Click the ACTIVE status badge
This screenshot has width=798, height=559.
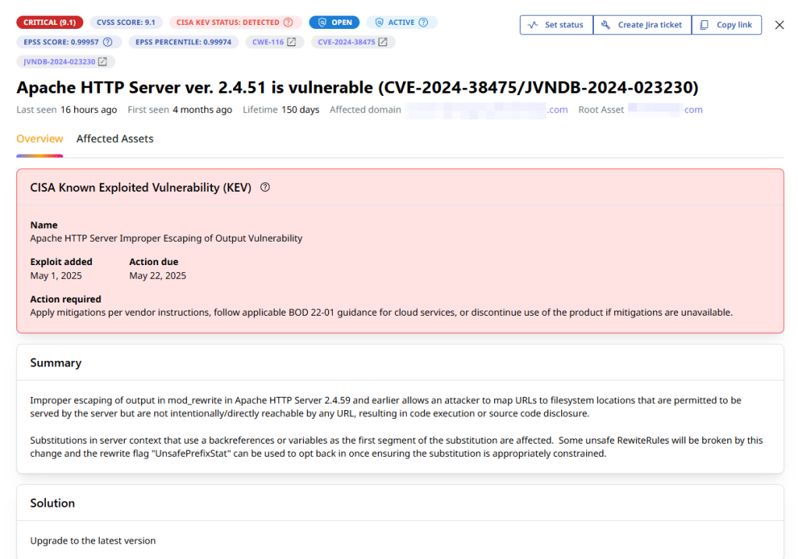(401, 23)
